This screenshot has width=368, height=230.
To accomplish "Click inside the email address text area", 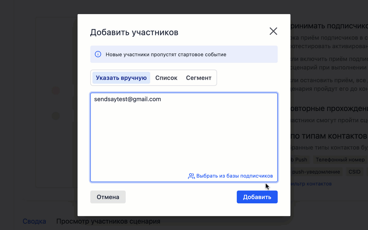I will [184, 137].
